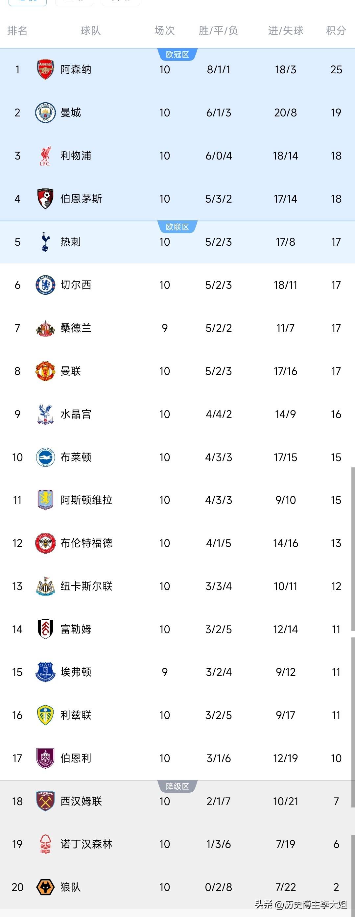Screen dimensions: 355x917
Task: Open team name 阿斯顿维拉
Action: (x=86, y=500)
